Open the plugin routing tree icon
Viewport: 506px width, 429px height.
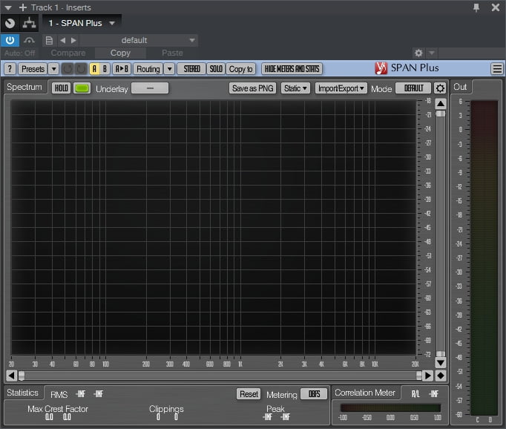(x=29, y=23)
